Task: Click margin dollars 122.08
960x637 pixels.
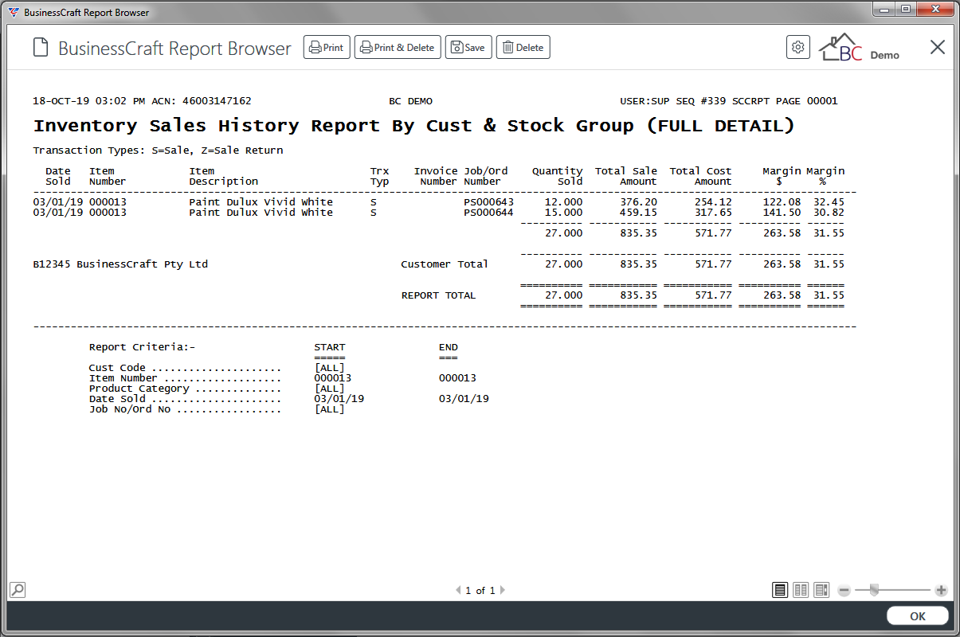Action: [x=782, y=202]
